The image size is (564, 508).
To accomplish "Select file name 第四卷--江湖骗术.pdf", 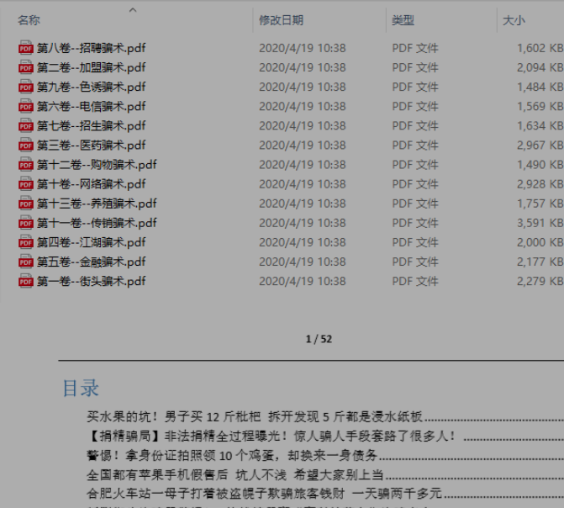I will tap(92, 242).
